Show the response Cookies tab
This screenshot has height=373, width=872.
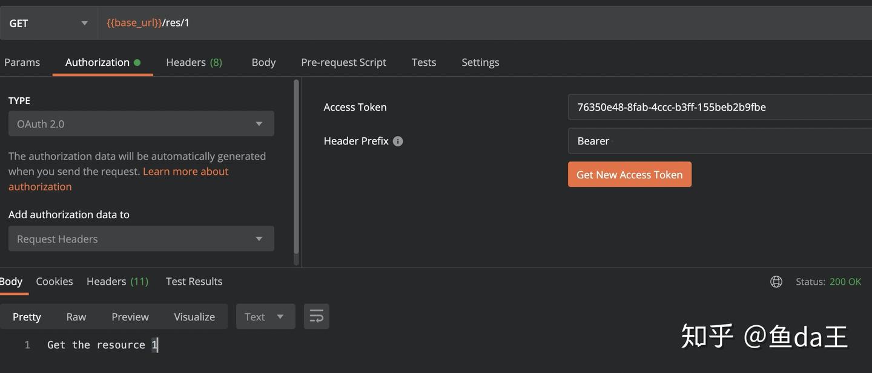click(x=54, y=282)
